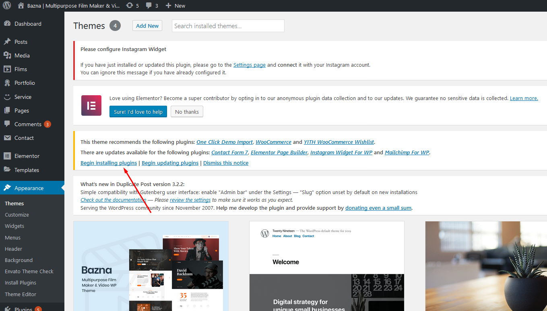Click the Add New theme button
Viewport: 547px width, 311px height.
[147, 26]
